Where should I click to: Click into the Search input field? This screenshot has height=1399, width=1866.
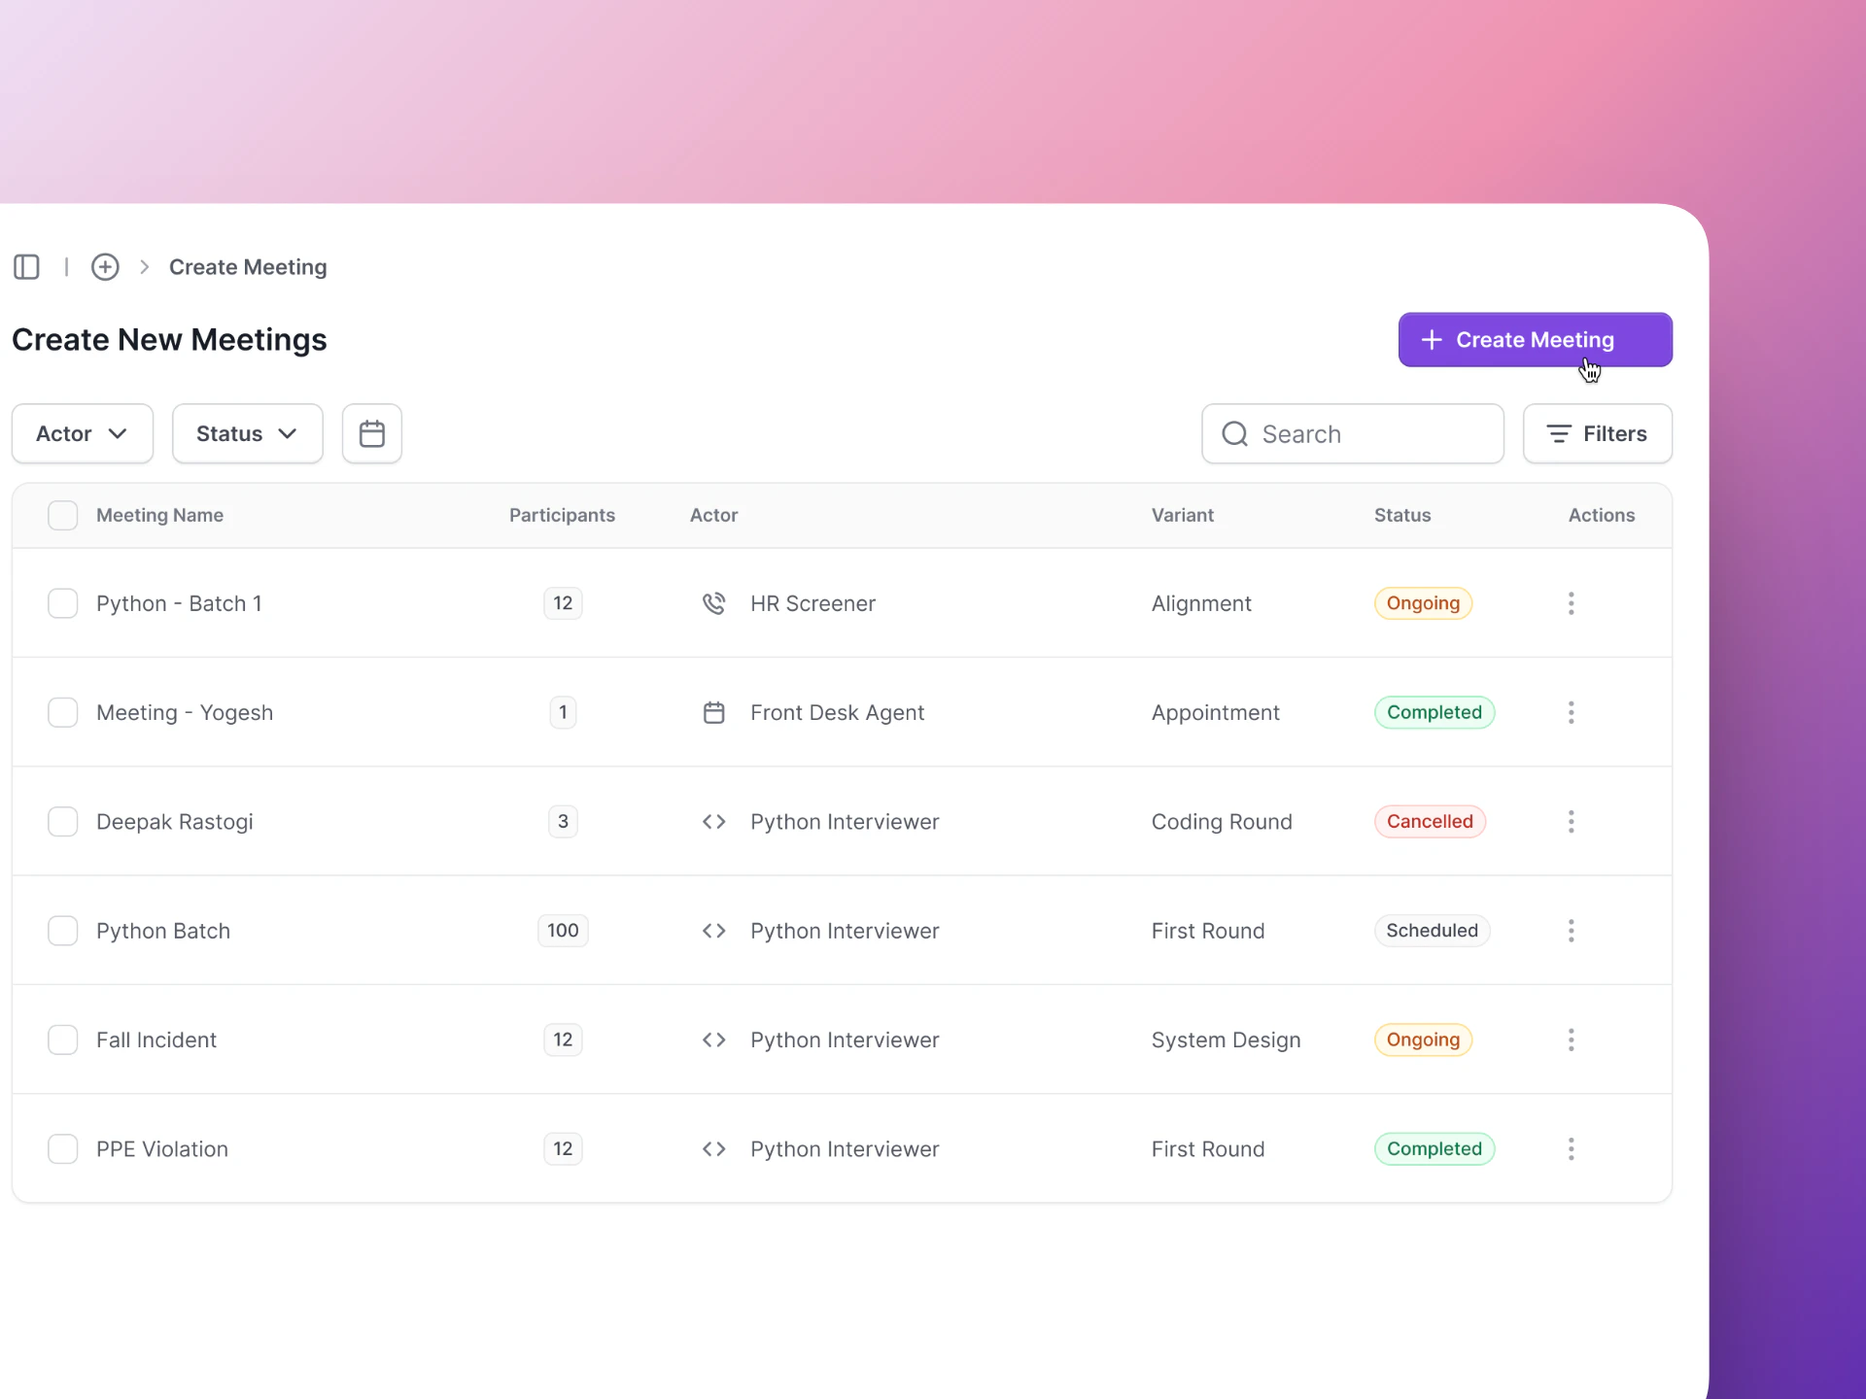(1370, 433)
